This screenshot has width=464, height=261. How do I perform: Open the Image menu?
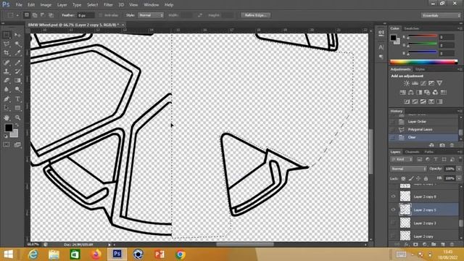pyautogui.click(x=46, y=5)
